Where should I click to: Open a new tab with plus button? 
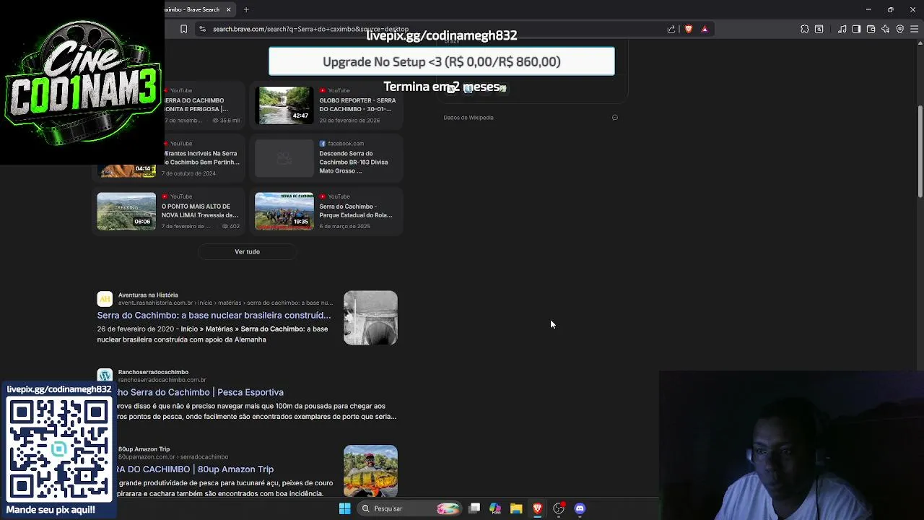(x=246, y=9)
